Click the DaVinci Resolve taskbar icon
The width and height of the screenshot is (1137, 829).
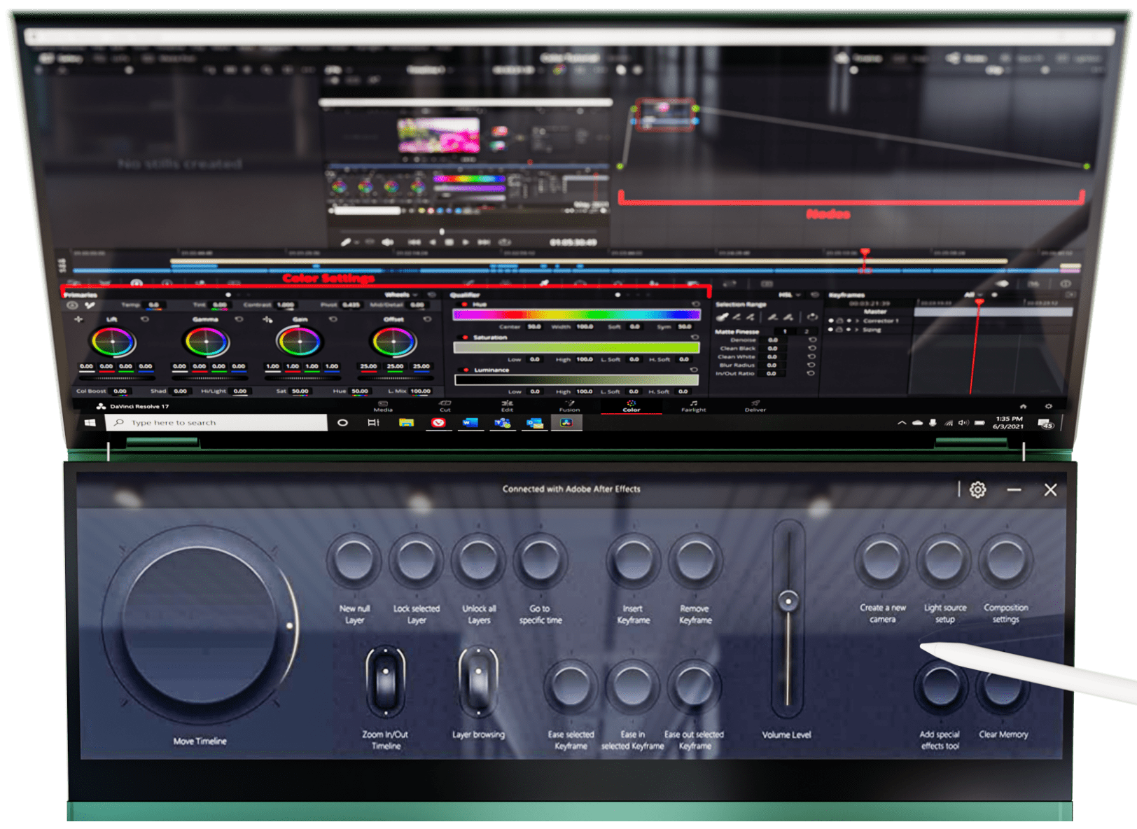pos(566,423)
